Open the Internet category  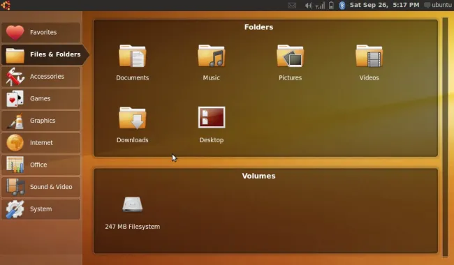(x=41, y=143)
